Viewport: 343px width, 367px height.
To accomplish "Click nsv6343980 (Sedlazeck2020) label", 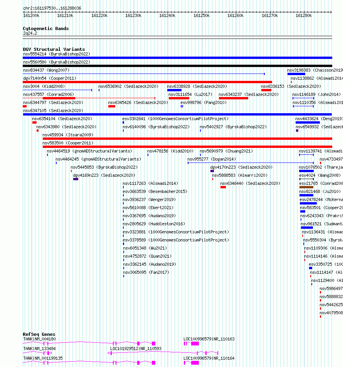I will (x=66, y=127).
